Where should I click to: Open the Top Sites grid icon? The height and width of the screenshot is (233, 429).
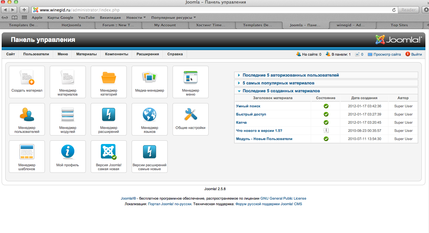[24, 18]
